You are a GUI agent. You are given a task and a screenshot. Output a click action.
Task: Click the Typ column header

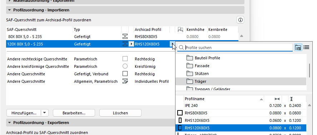(97, 29)
